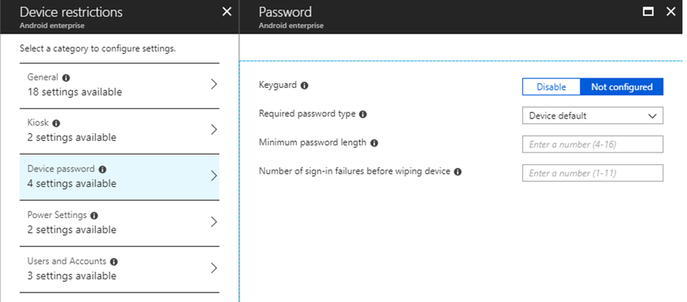Click sign-in failures number field
The image size is (687, 302).
pos(592,173)
